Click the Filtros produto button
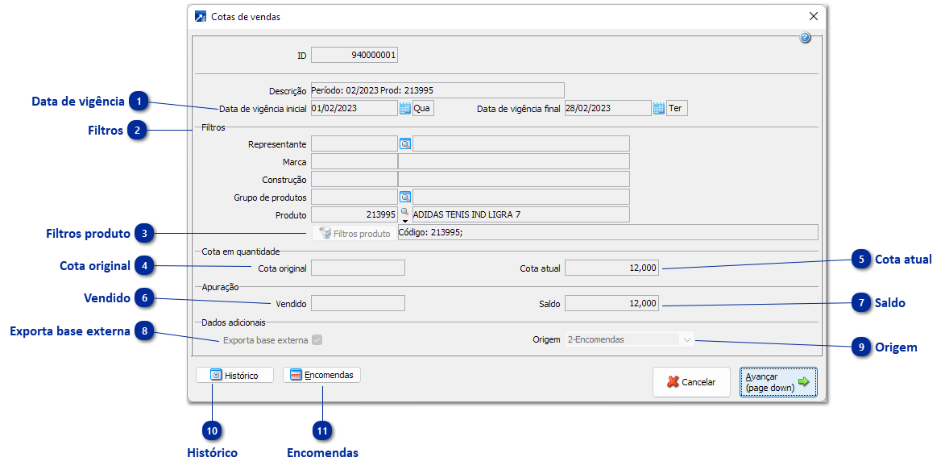Screen dimensions: 945x474 [x=354, y=234]
